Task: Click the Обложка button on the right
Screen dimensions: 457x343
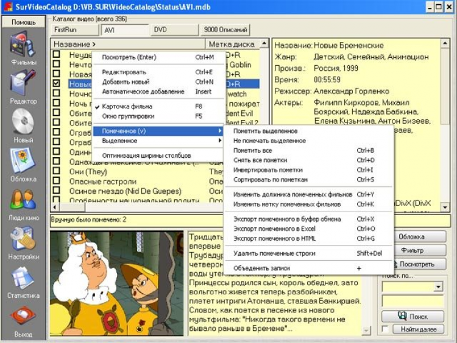Action: tap(419, 236)
